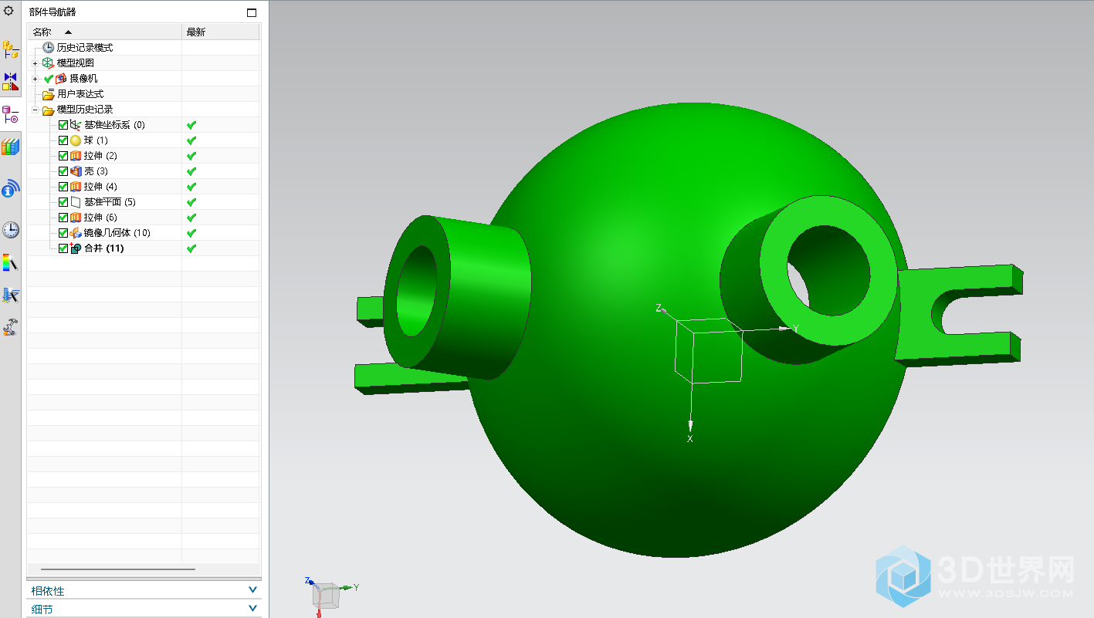Image resolution: width=1094 pixels, height=618 pixels.
Task: Click the 最新 checkmark for 球 (1)
Action: tap(191, 140)
